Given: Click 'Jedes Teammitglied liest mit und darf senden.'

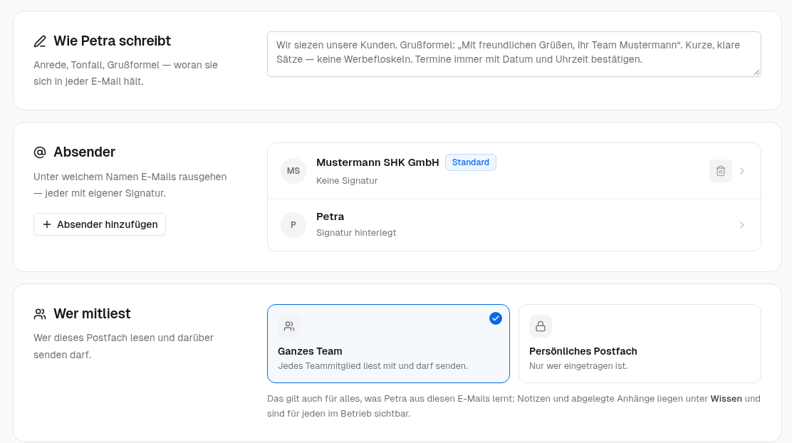Looking at the screenshot, I should pyautogui.click(x=372, y=365).
